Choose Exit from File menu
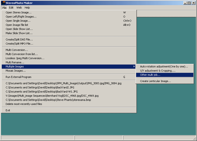Screen dimensions: 197x141 click(69, 110)
